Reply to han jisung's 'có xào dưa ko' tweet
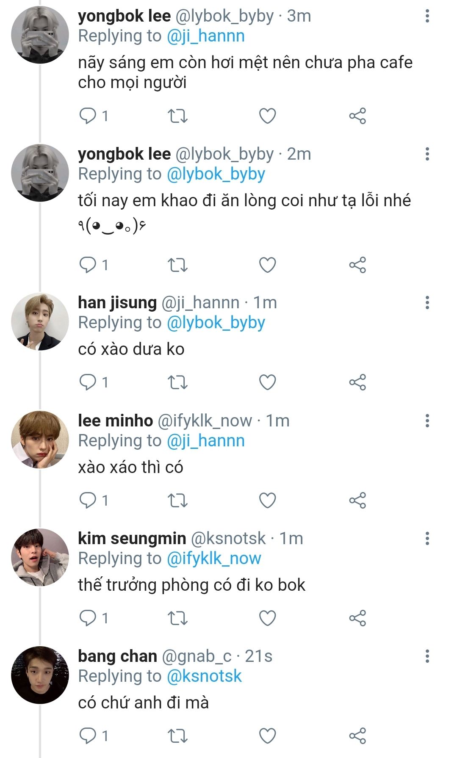Screen dimensions: 457x758 (88, 382)
